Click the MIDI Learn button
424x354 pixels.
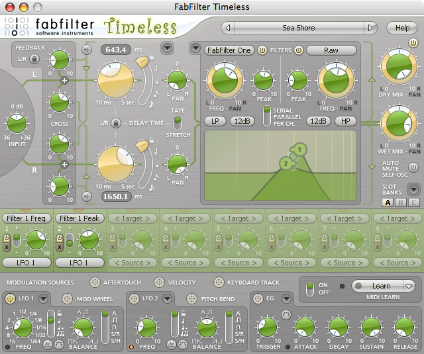tap(378, 286)
